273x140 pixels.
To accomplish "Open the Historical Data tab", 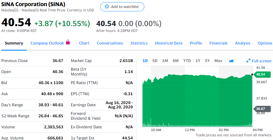I will [x=169, y=43].
